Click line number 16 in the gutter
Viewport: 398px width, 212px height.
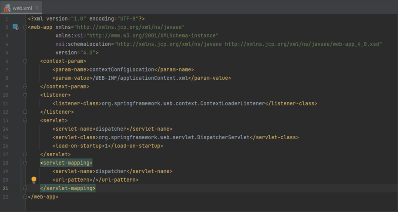(x=5, y=146)
